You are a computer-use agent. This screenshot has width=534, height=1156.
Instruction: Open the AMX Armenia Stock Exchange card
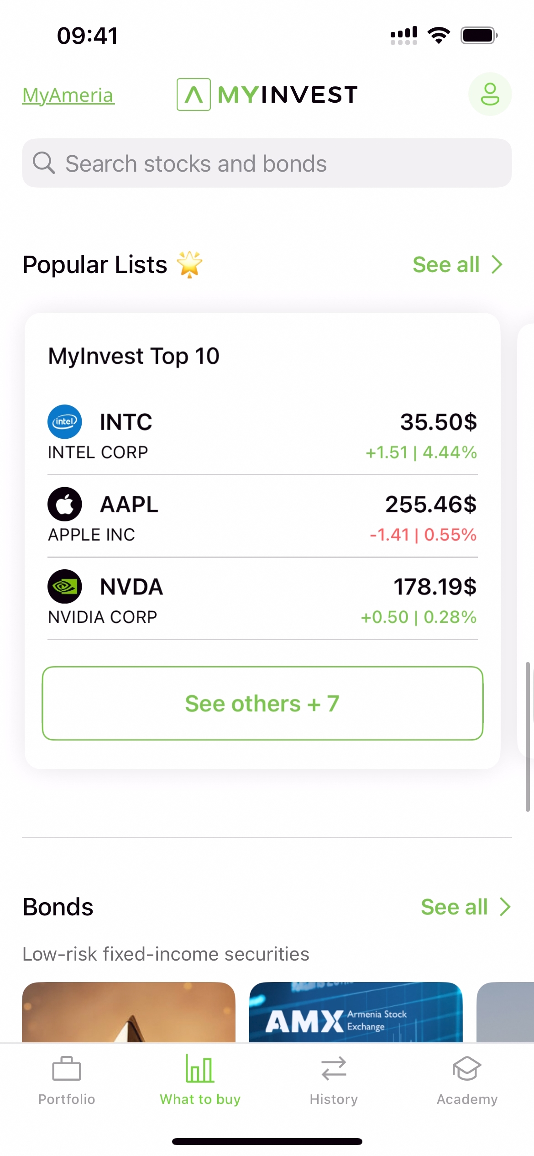(x=356, y=1012)
